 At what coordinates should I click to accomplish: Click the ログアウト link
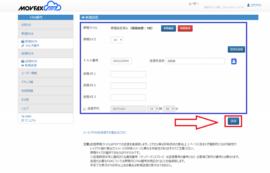point(256,5)
